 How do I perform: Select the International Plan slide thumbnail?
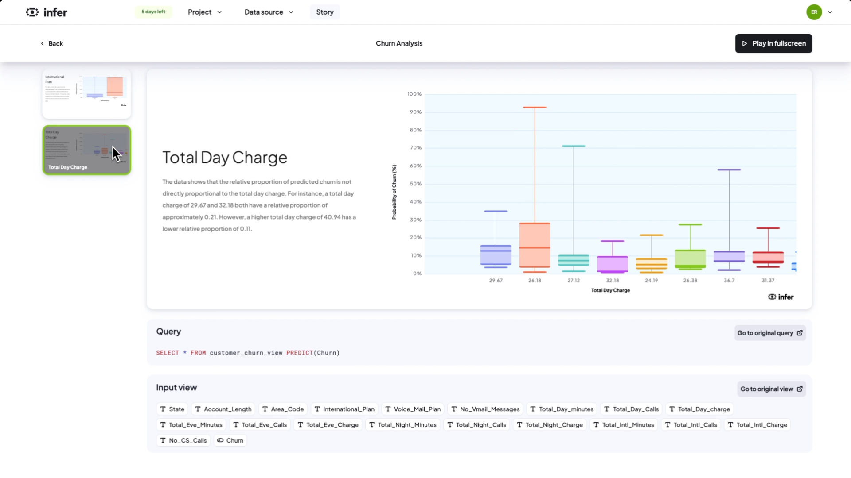pyautogui.click(x=86, y=94)
